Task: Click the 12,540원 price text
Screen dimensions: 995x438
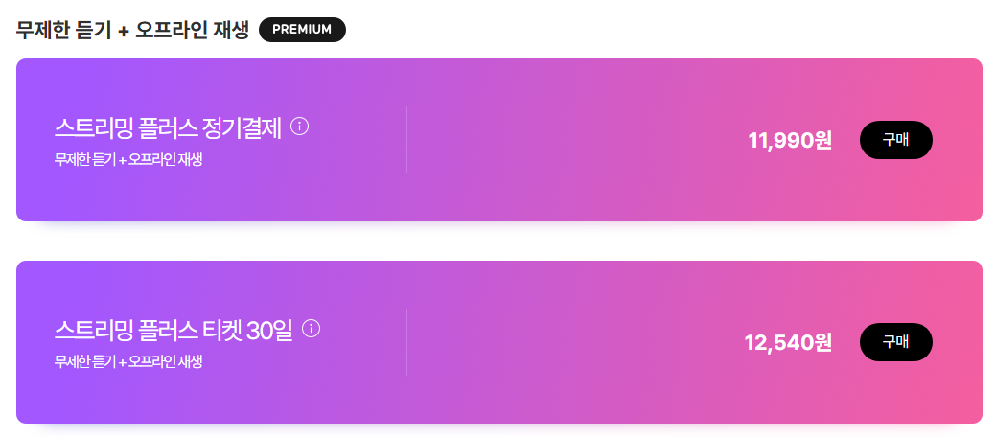Action: tap(787, 342)
